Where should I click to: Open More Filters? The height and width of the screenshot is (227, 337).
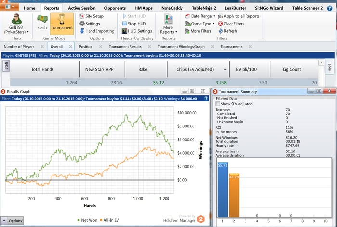point(198,31)
